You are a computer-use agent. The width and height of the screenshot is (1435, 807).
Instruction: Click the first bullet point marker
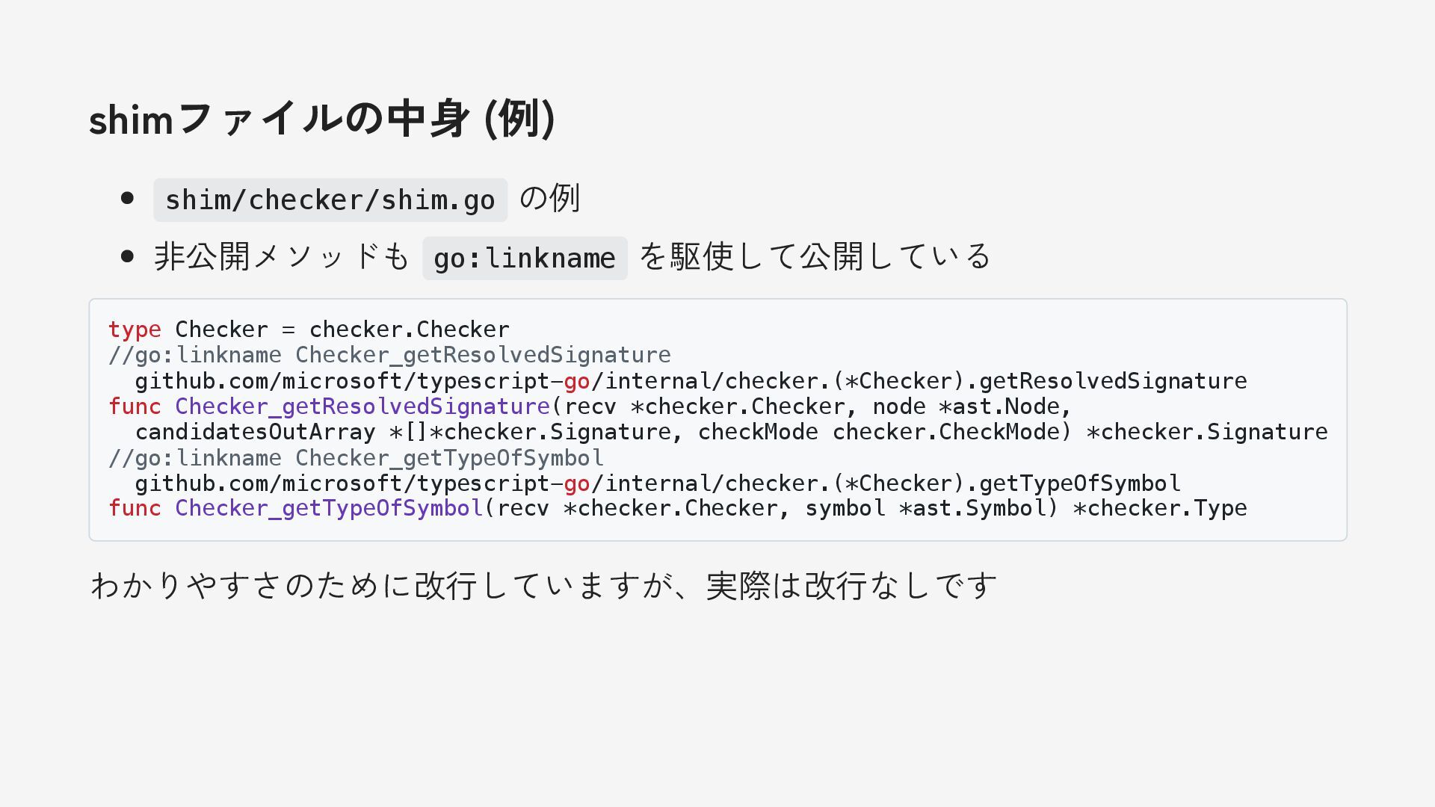(127, 199)
